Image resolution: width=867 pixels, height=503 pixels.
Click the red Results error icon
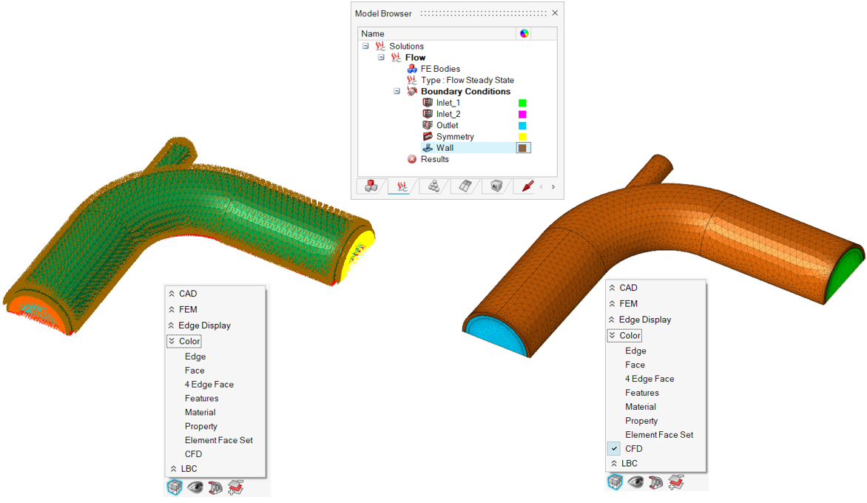[412, 159]
